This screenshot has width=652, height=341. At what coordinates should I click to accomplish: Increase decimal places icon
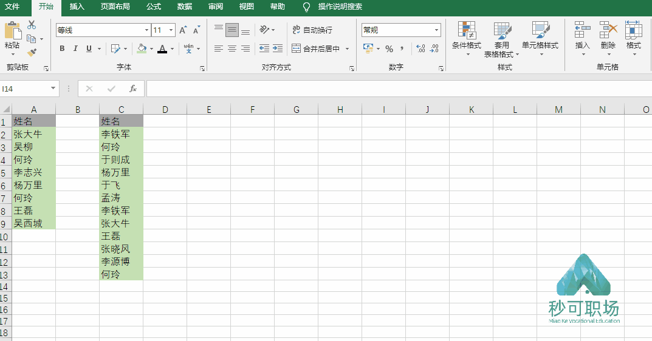click(x=421, y=49)
